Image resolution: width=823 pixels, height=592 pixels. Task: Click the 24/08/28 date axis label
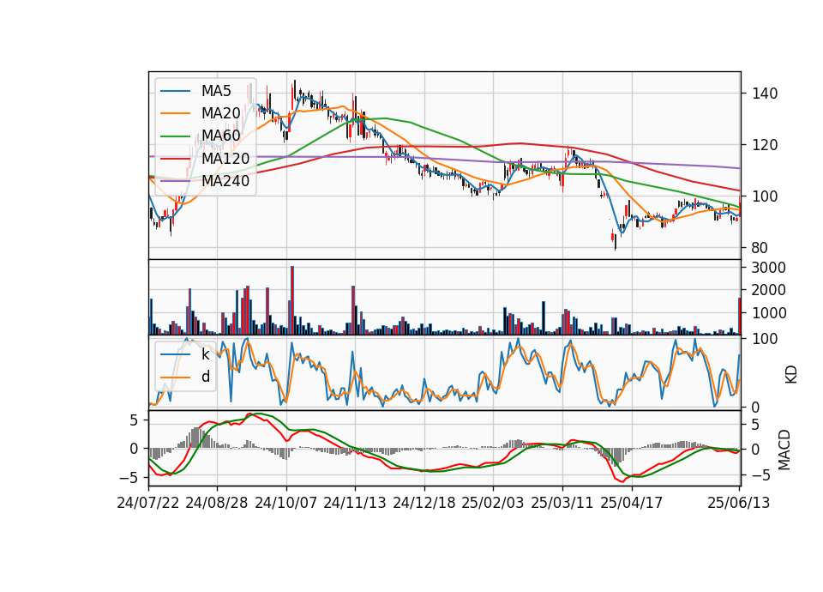(217, 503)
